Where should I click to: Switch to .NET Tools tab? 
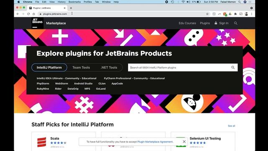[109, 68]
